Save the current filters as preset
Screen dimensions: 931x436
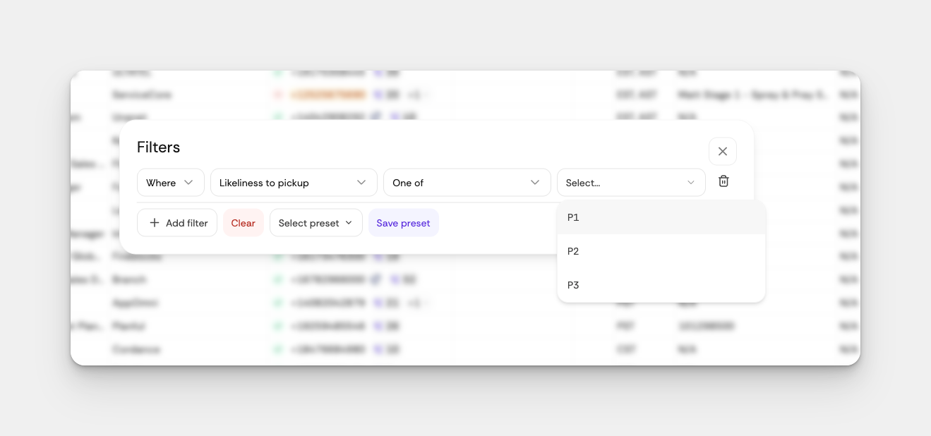pyautogui.click(x=403, y=223)
